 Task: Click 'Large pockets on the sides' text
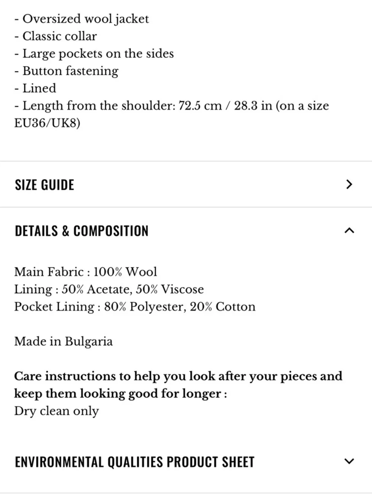94,54
